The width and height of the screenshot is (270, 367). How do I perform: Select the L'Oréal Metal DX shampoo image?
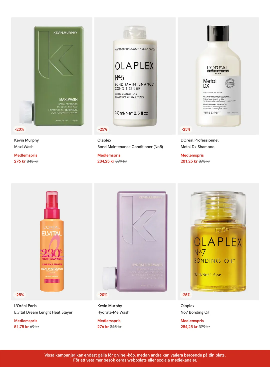218,76
